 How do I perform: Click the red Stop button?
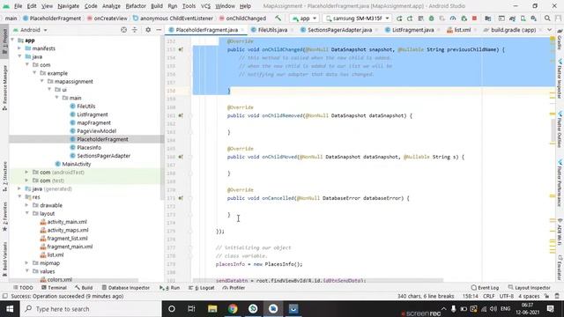coord(474,18)
